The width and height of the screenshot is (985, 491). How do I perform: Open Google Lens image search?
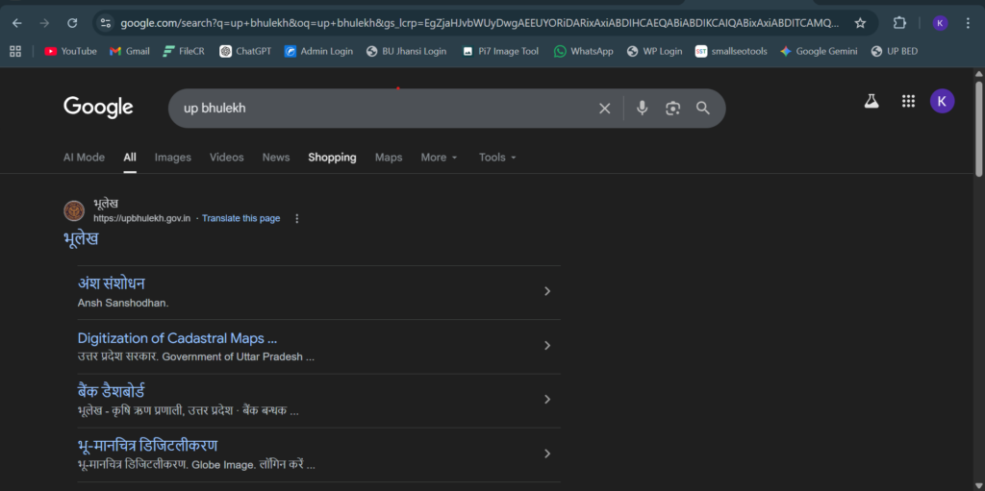pos(672,109)
